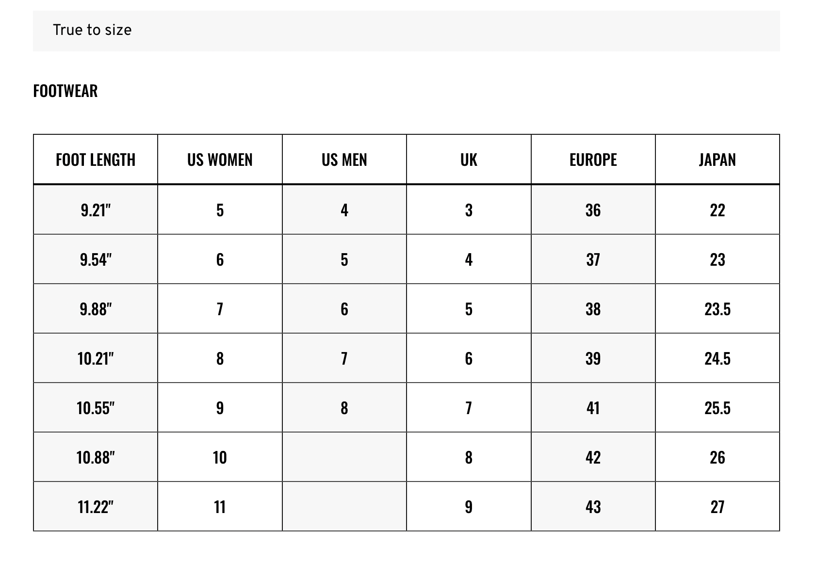
Task: Select Europe size 41 cell
Action: click(x=593, y=408)
